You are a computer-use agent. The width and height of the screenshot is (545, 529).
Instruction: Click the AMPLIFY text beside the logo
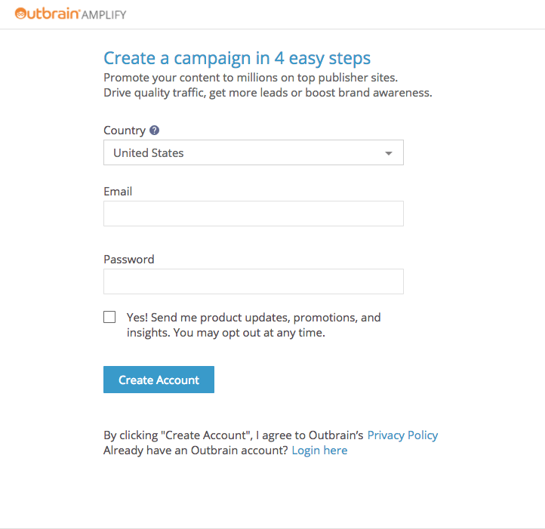coord(103,14)
